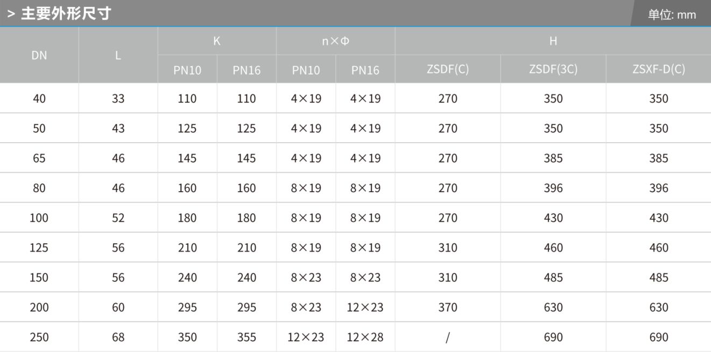Click the slash cell under ZSDF(C)
This screenshot has width=711, height=352.
click(x=448, y=337)
